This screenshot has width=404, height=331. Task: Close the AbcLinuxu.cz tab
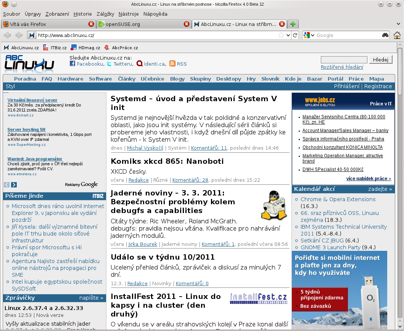point(282,24)
